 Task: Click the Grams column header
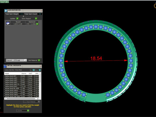click(x=24, y=73)
